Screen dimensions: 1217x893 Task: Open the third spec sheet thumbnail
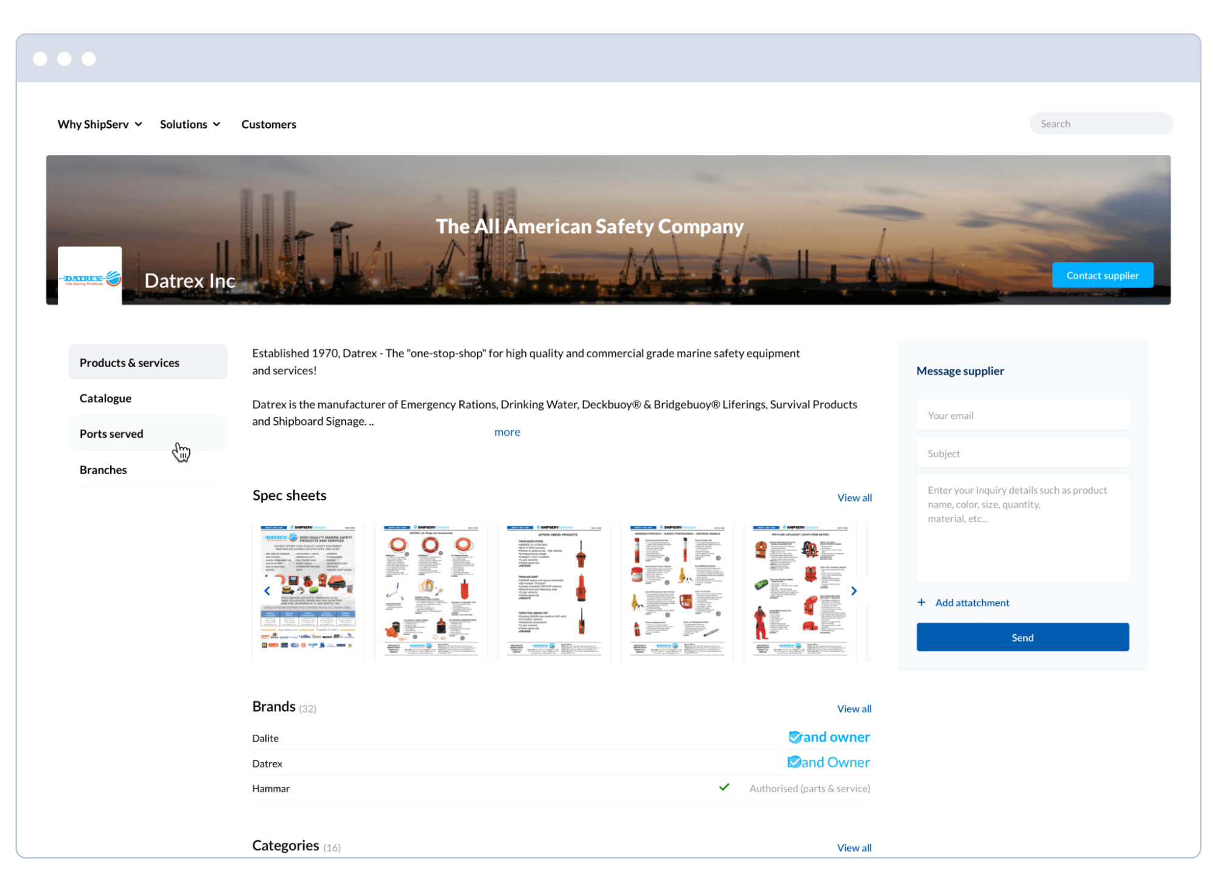[x=554, y=590]
